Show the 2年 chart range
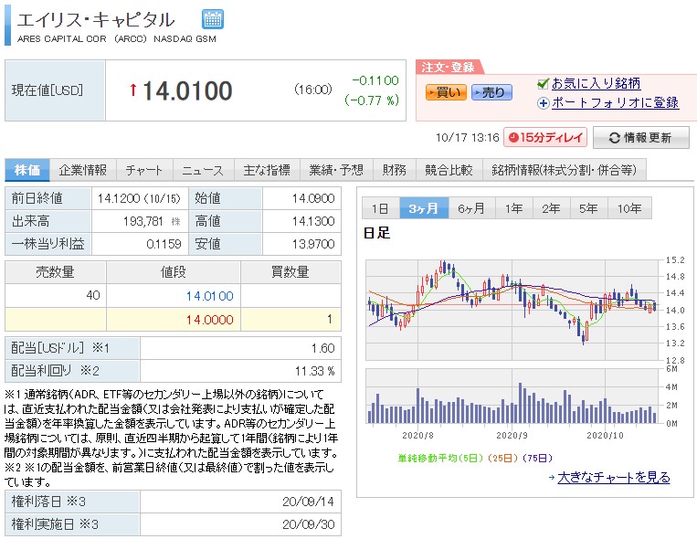This screenshot has height=539, width=697. click(551, 208)
